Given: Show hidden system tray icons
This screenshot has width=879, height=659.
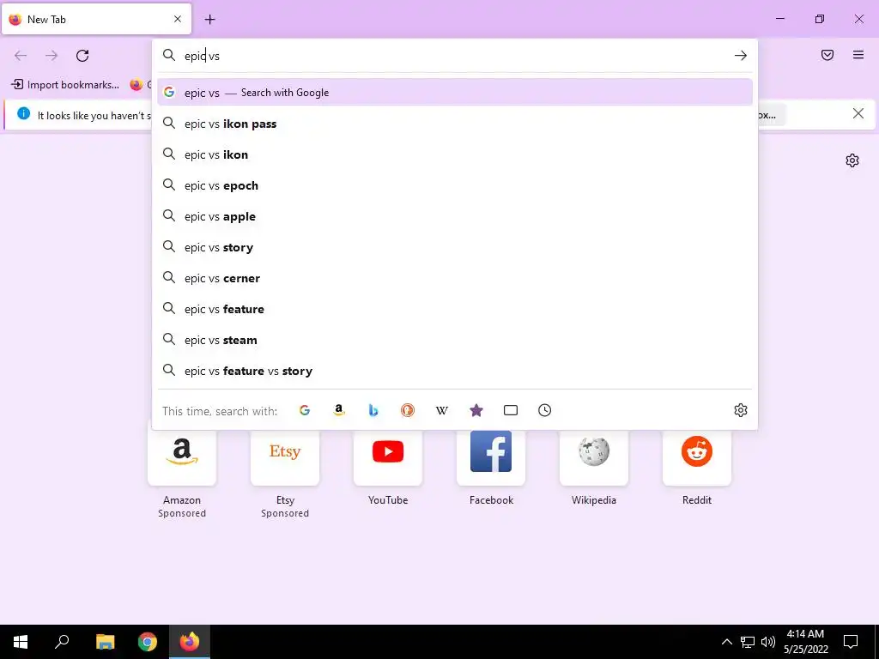Looking at the screenshot, I should 726,642.
